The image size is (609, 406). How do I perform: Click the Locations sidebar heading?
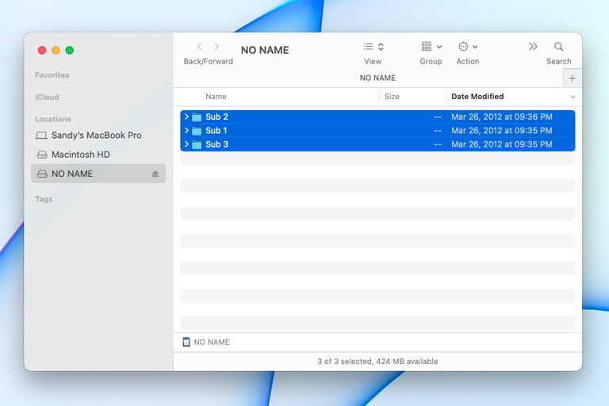[53, 119]
